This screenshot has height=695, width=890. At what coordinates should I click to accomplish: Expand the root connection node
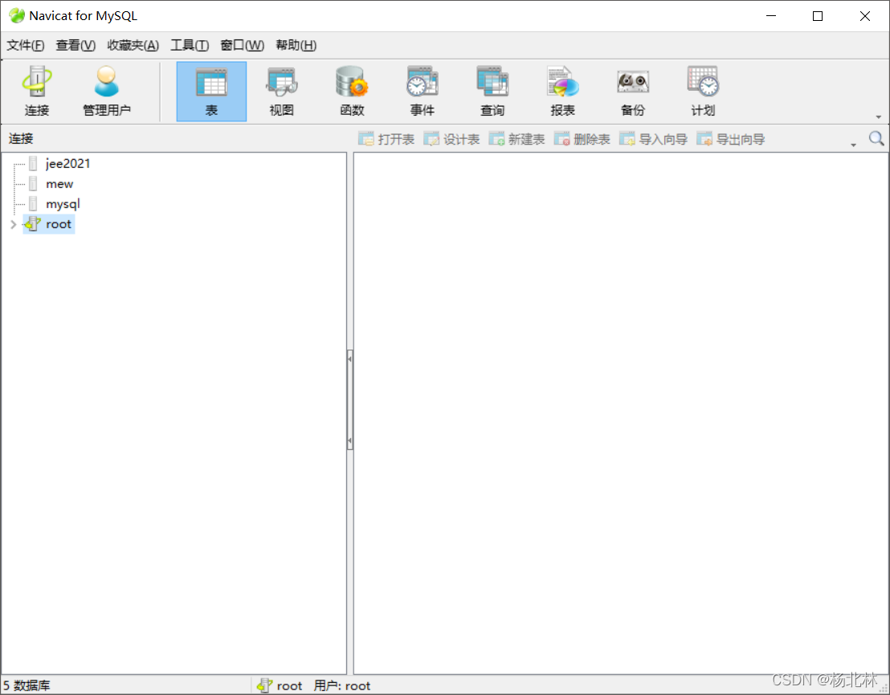coord(13,224)
